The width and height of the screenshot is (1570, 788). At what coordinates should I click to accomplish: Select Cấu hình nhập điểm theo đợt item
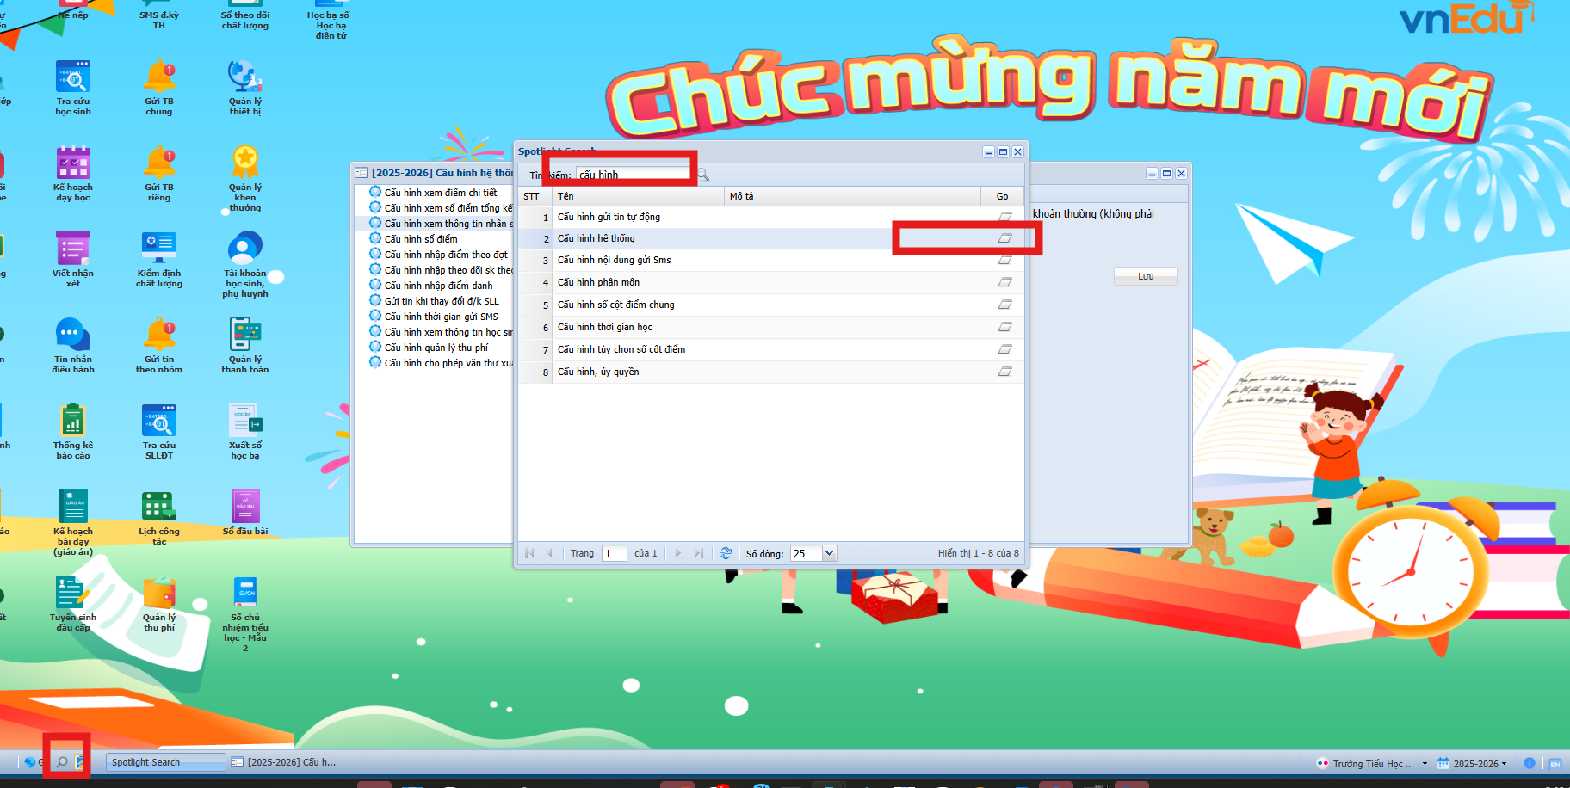445,255
